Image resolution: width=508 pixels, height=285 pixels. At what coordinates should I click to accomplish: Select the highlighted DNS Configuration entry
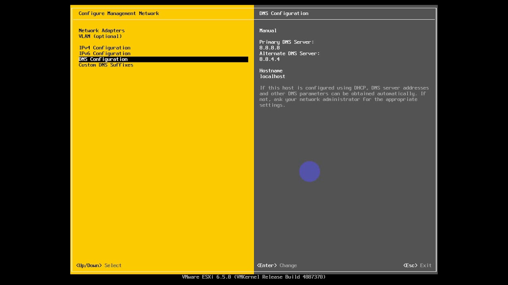click(163, 59)
